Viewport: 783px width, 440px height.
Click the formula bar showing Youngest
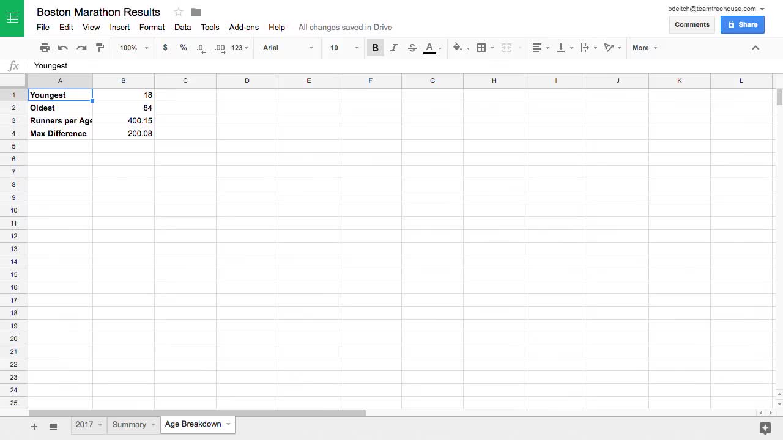pyautogui.click(x=404, y=66)
